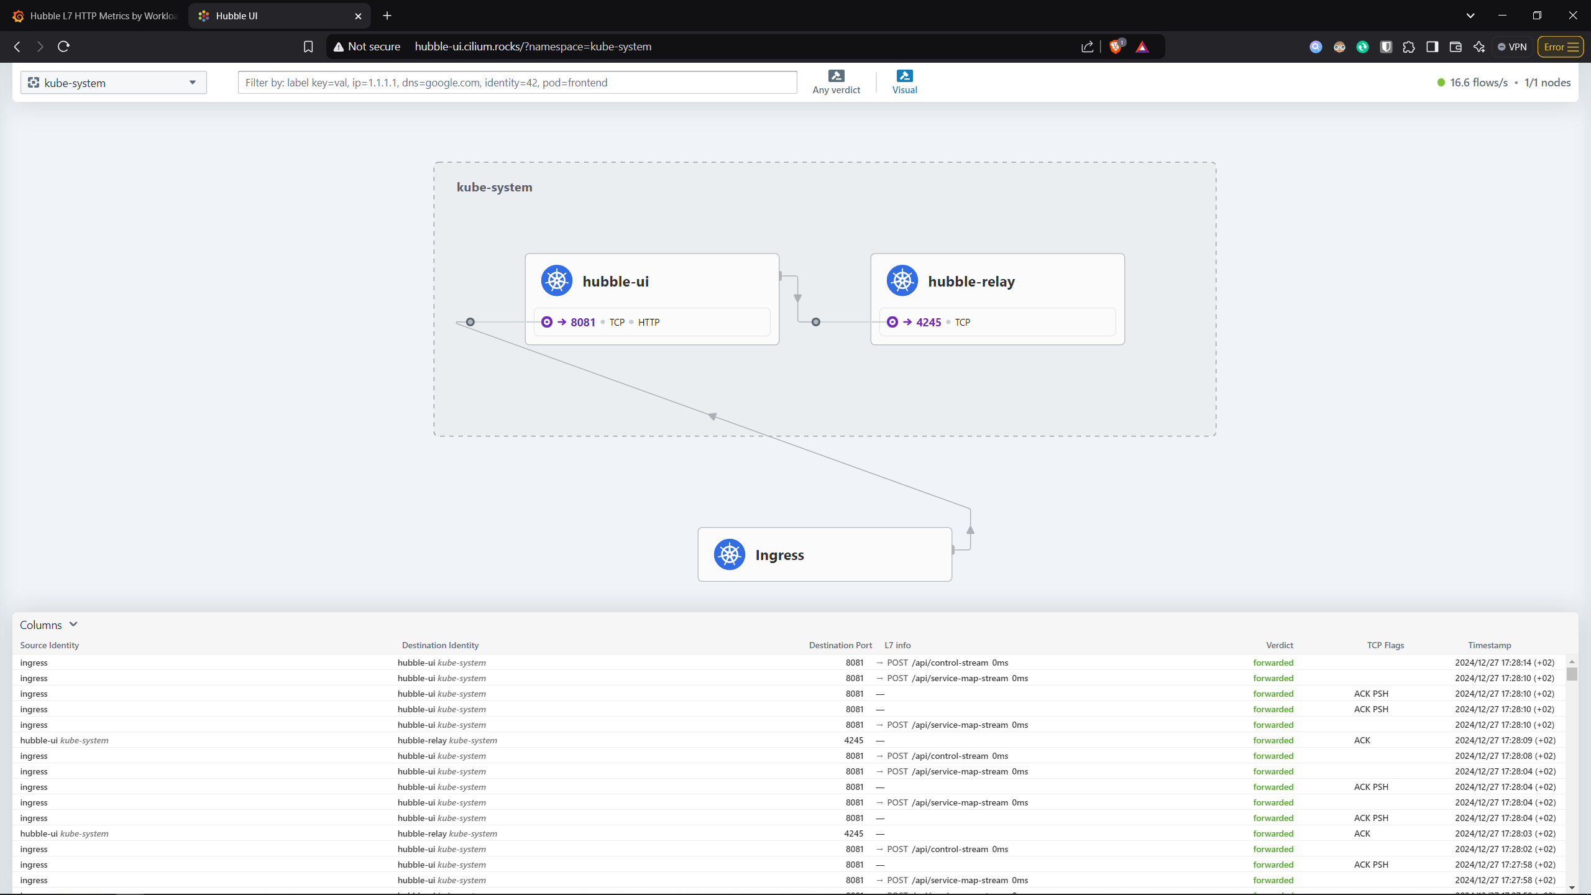Expand the Columns selector
This screenshot has height=895, width=1591.
pos(48,625)
